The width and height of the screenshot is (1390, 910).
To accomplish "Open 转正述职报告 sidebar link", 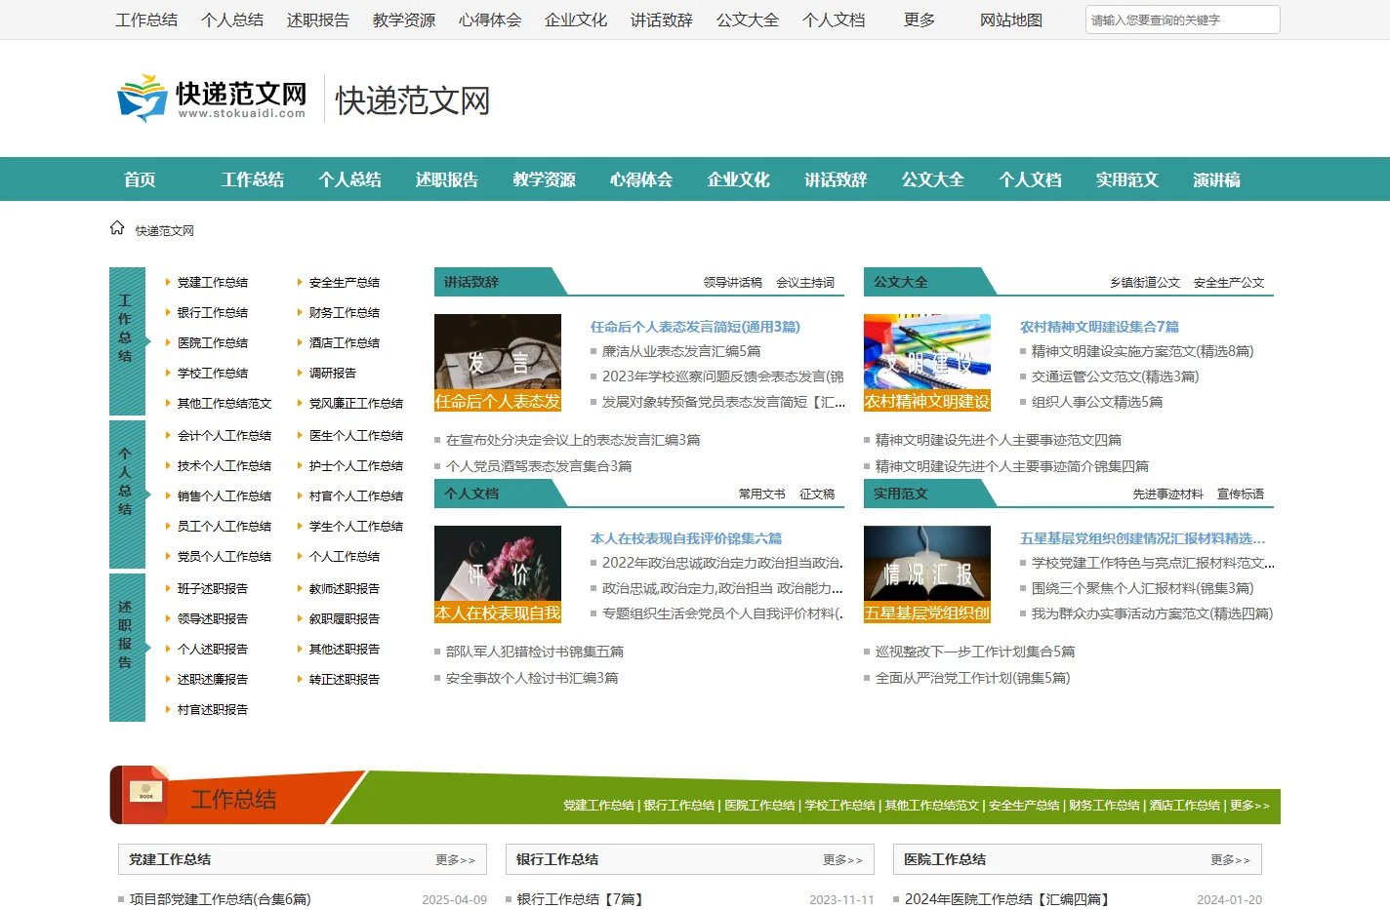I will pyautogui.click(x=345, y=679).
